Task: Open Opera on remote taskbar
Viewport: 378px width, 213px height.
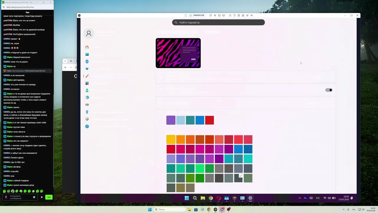Action: tap(219, 198)
